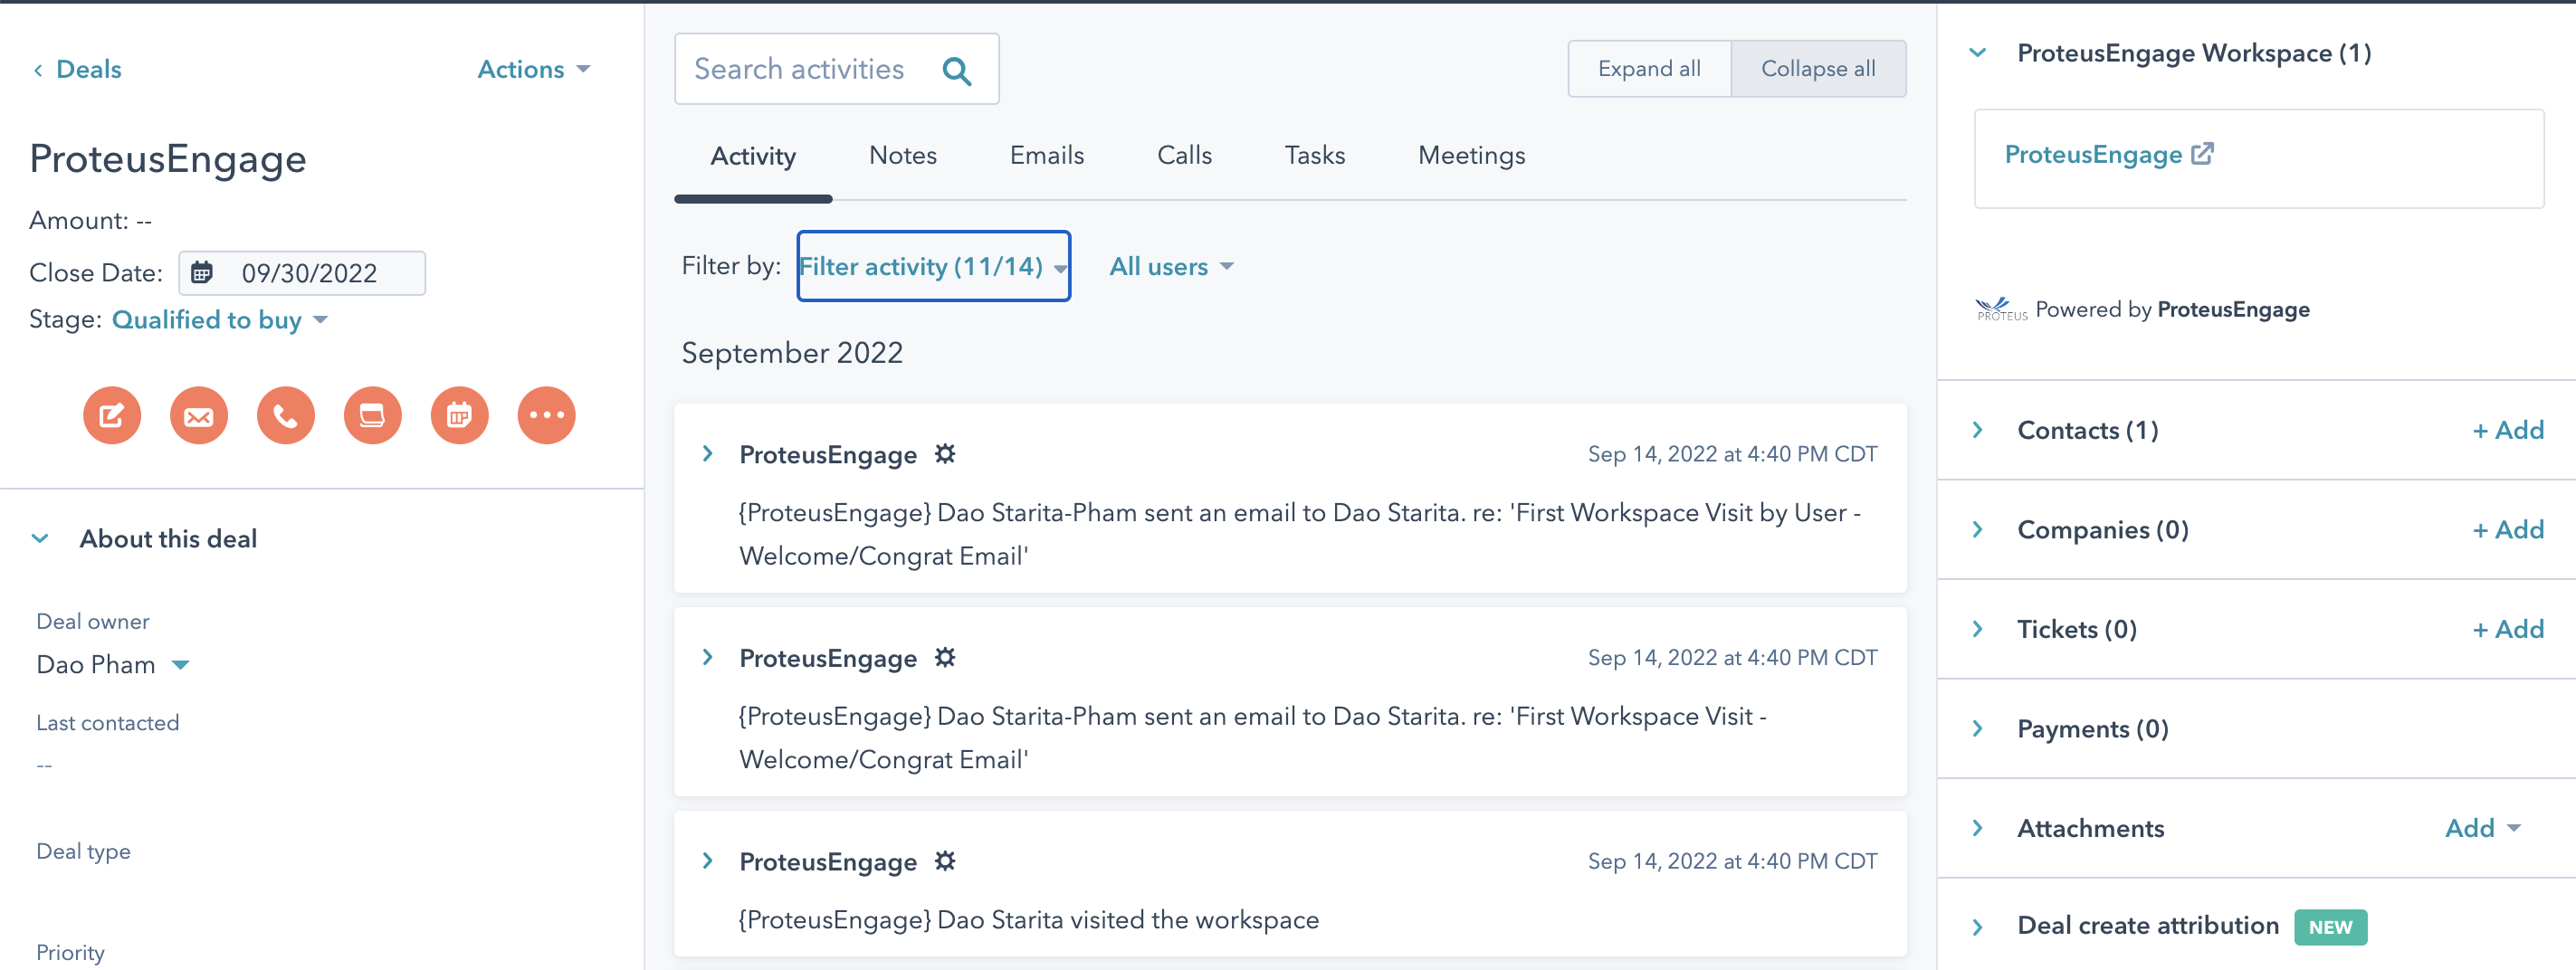Viewport: 2576px width, 970px height.
Task: Open Filter activity (11/14) dropdown
Action: pos(933,266)
